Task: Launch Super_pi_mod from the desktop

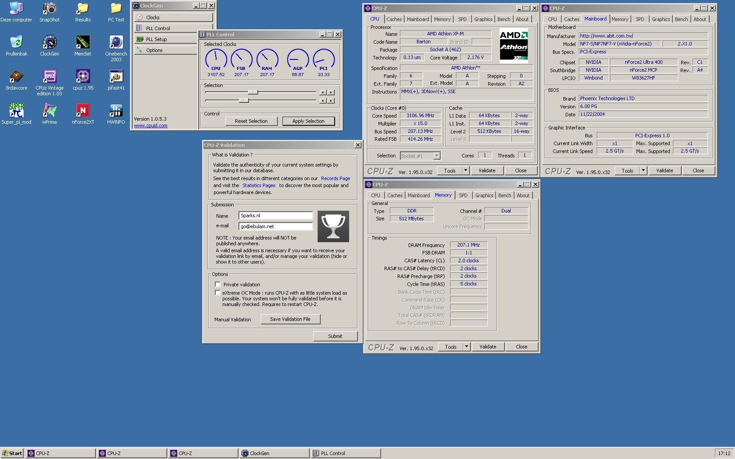Action: click(16, 115)
